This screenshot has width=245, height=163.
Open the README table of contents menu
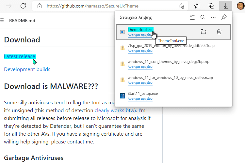[2, 21]
